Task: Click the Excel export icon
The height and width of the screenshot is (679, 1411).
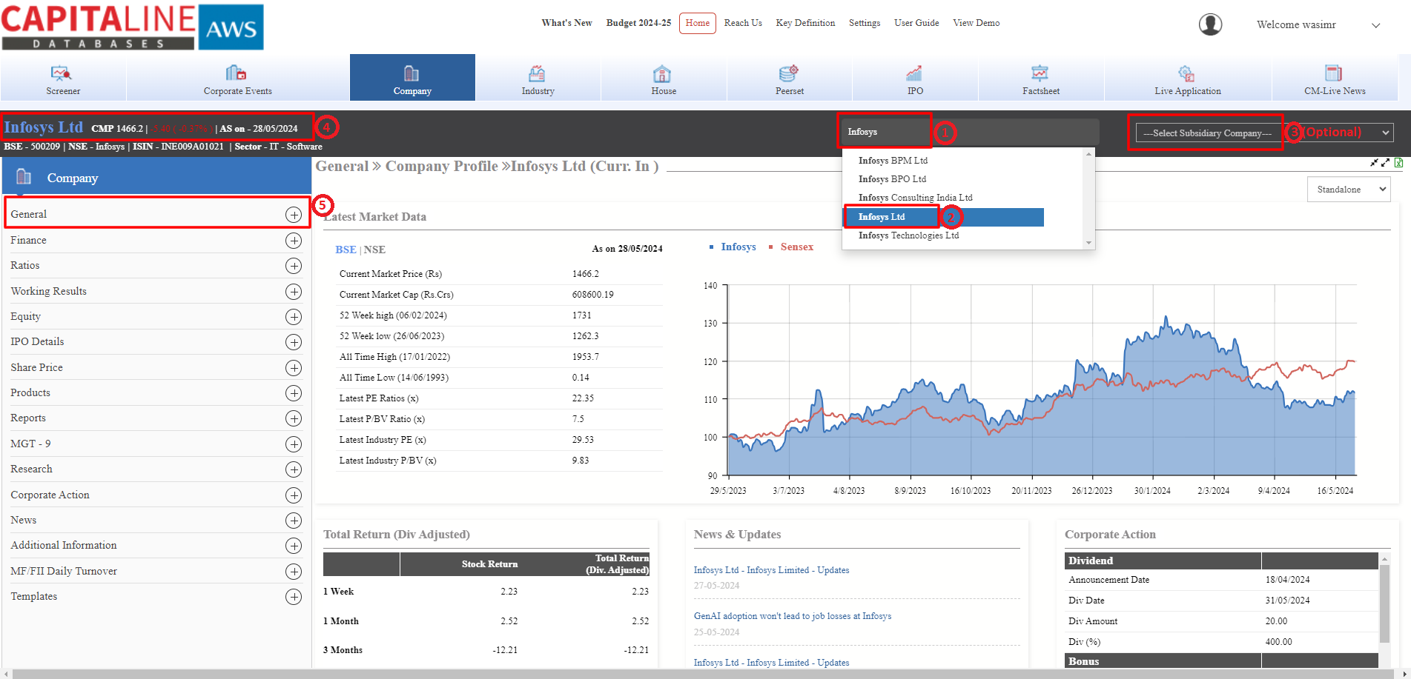Action: point(1398,163)
